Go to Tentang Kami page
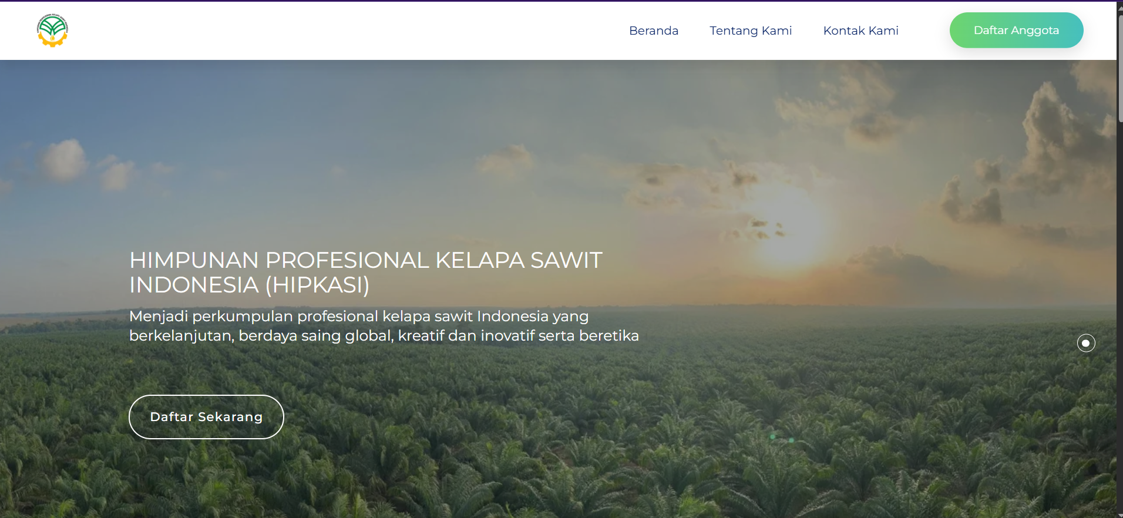This screenshot has width=1123, height=518. click(x=751, y=31)
